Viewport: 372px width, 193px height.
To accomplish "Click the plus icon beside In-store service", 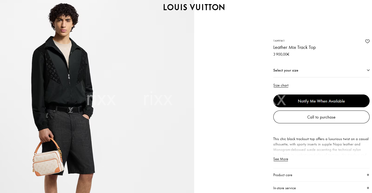I will point(368,188).
